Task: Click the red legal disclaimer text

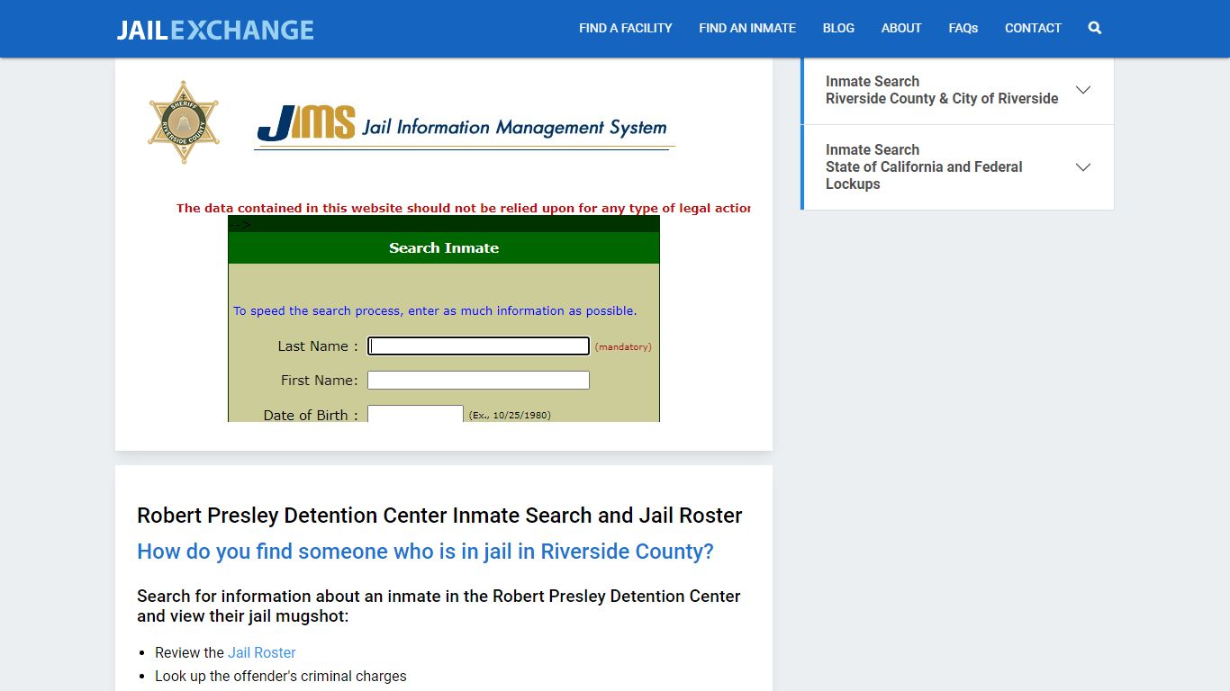Action: (463, 208)
